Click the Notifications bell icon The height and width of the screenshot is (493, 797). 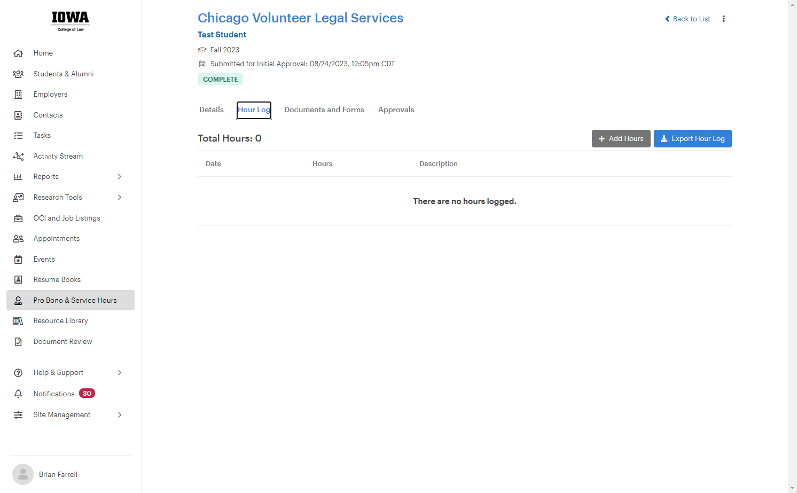coord(18,394)
